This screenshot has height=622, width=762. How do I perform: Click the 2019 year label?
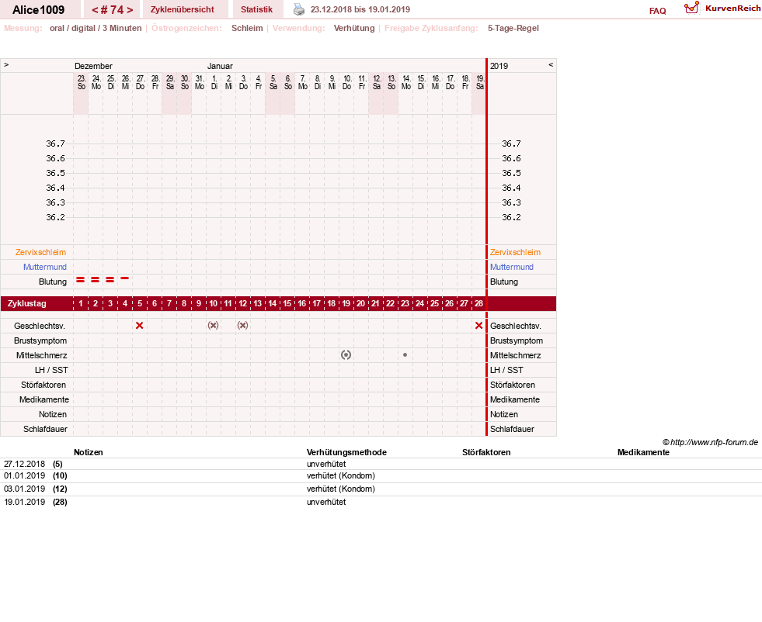tap(499, 66)
